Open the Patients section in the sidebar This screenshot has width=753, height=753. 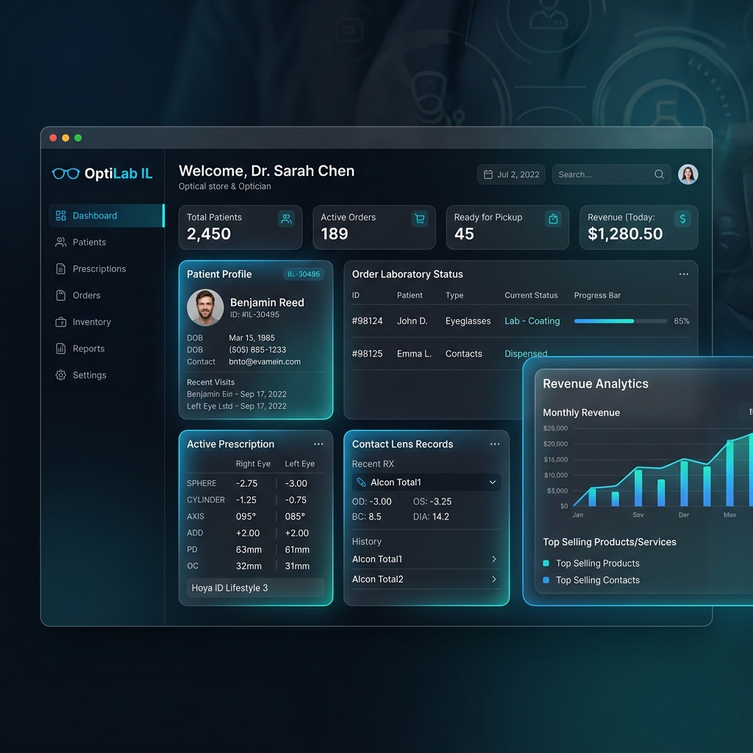coord(89,242)
